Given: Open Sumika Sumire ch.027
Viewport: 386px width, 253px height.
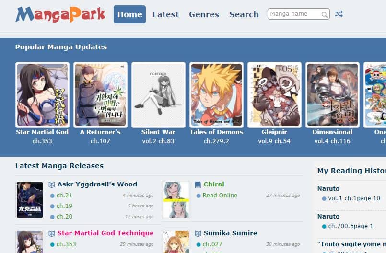Looking at the screenshot, I should (x=212, y=244).
